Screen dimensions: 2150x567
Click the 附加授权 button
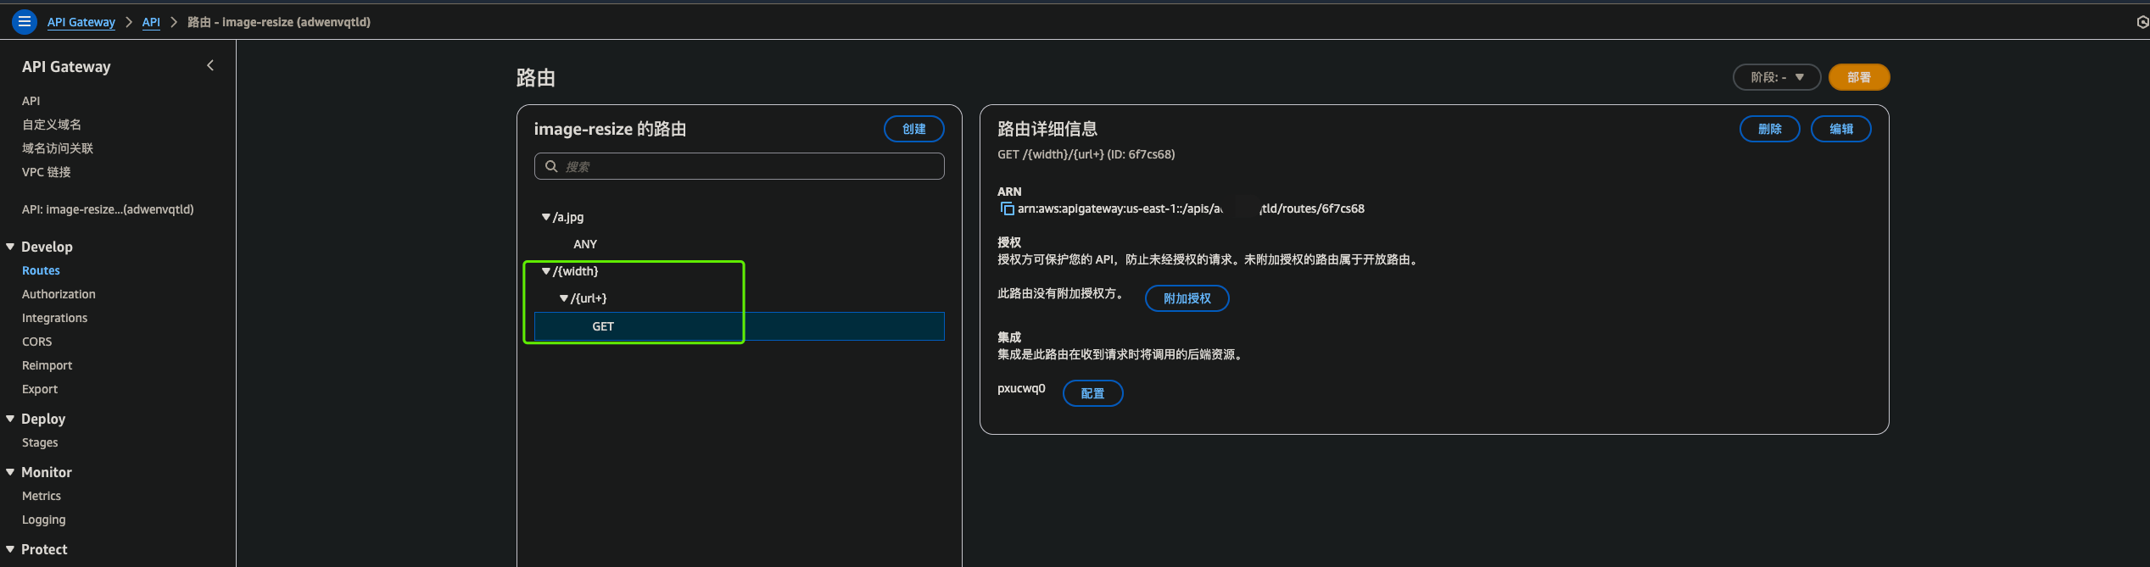click(x=1187, y=298)
